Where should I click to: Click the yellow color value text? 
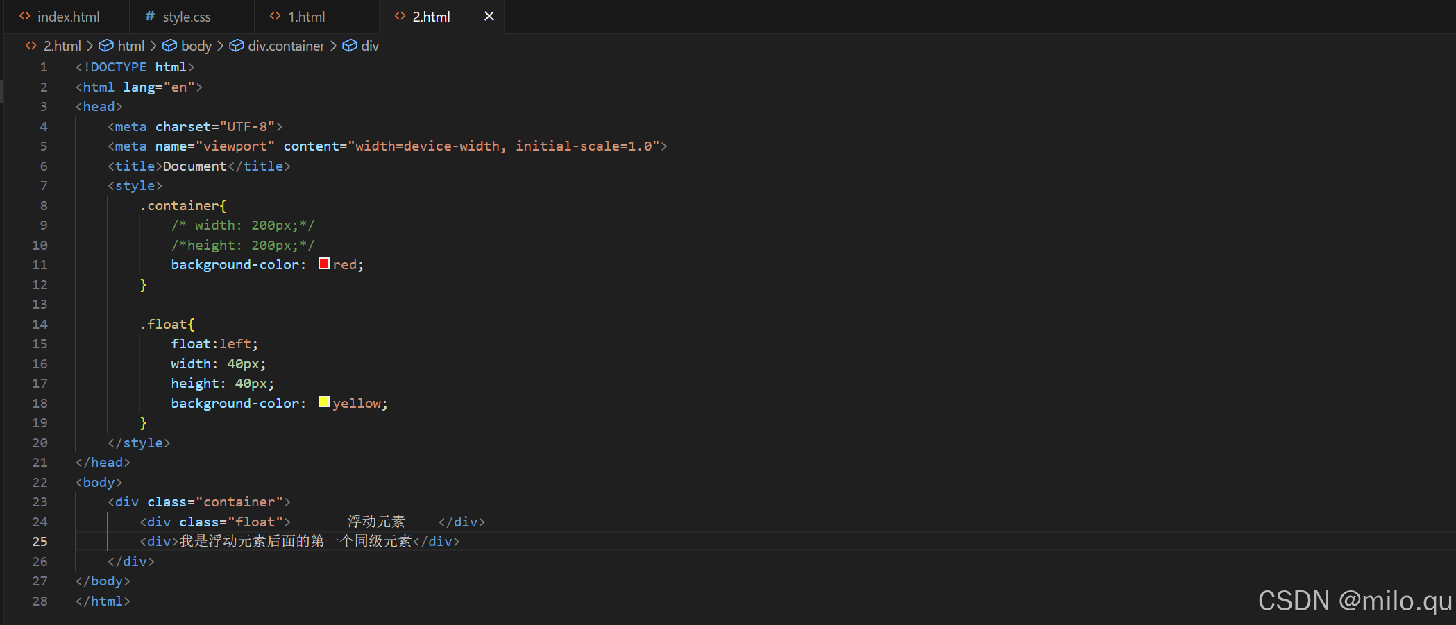coord(357,404)
